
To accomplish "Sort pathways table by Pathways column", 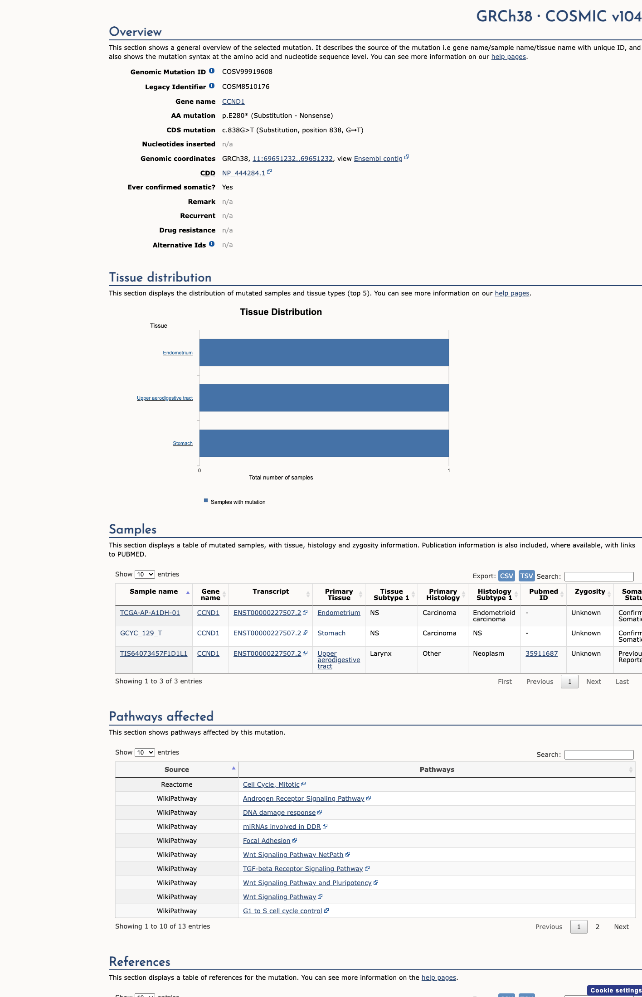I will click(437, 770).
